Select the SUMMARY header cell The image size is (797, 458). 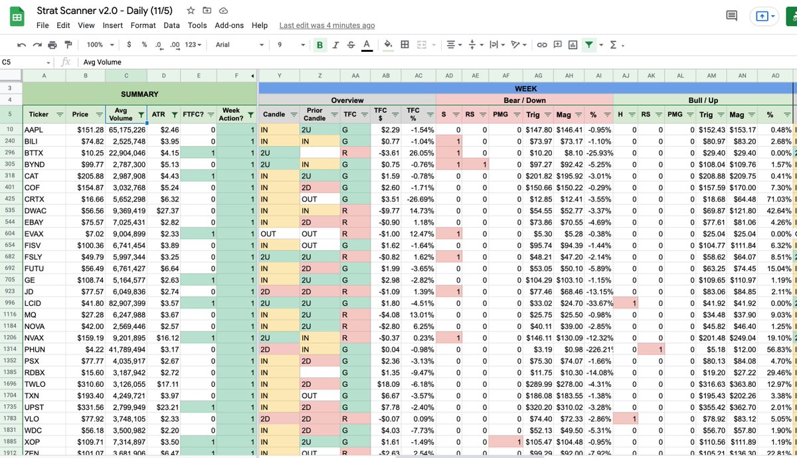(x=139, y=94)
